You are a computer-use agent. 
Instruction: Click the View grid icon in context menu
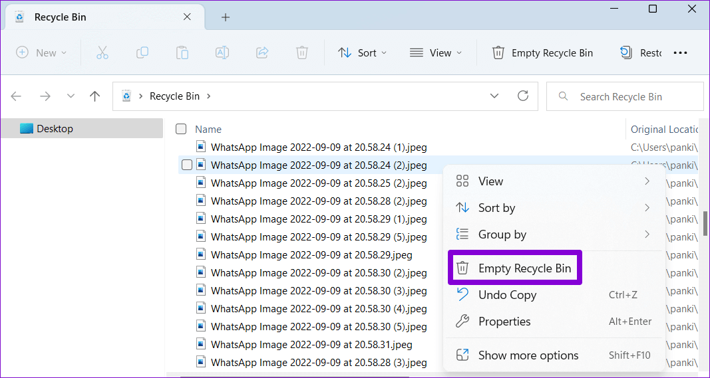coord(462,181)
